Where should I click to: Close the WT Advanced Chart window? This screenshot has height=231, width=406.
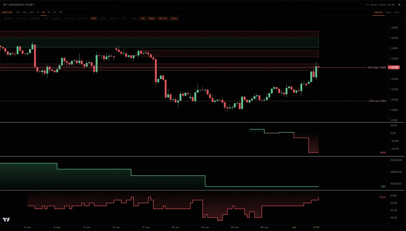click(x=399, y=5)
